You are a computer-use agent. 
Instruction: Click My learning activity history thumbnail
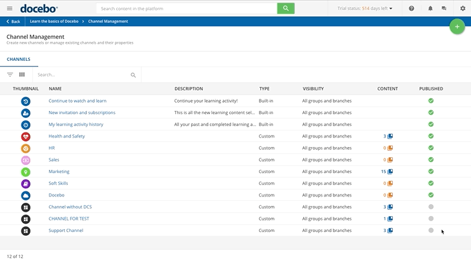tap(25, 125)
